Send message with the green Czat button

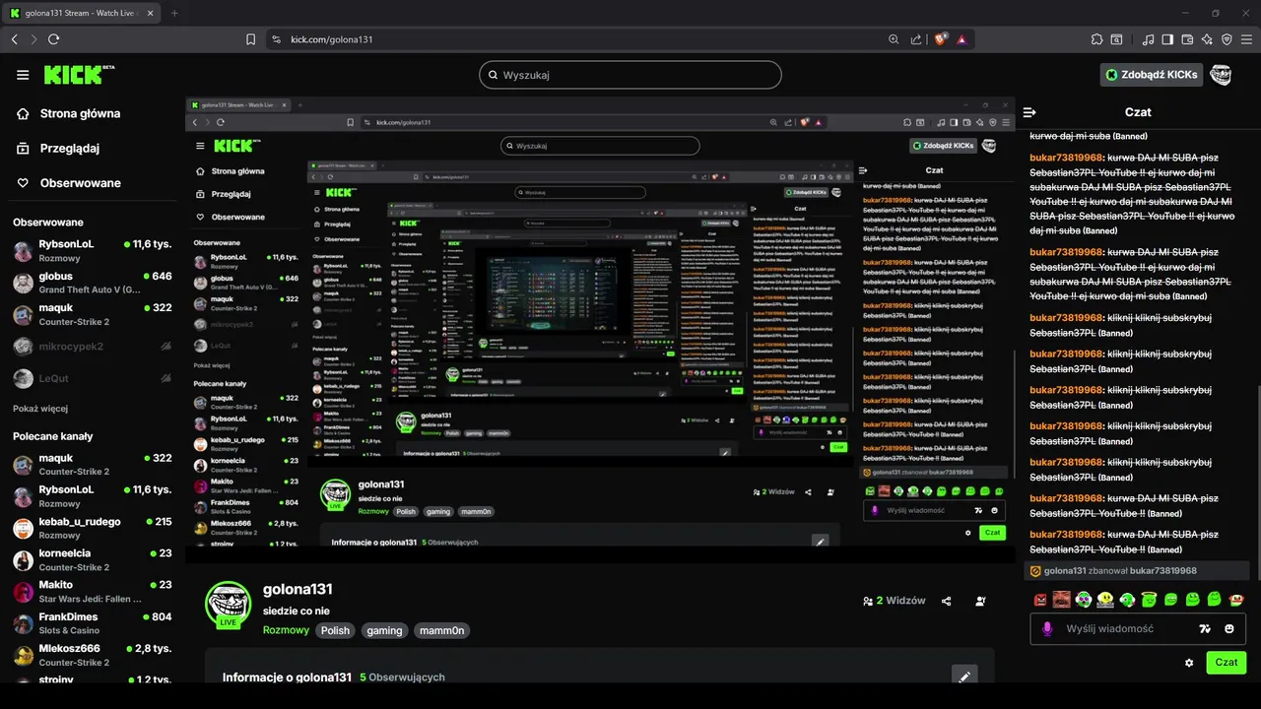point(1226,663)
